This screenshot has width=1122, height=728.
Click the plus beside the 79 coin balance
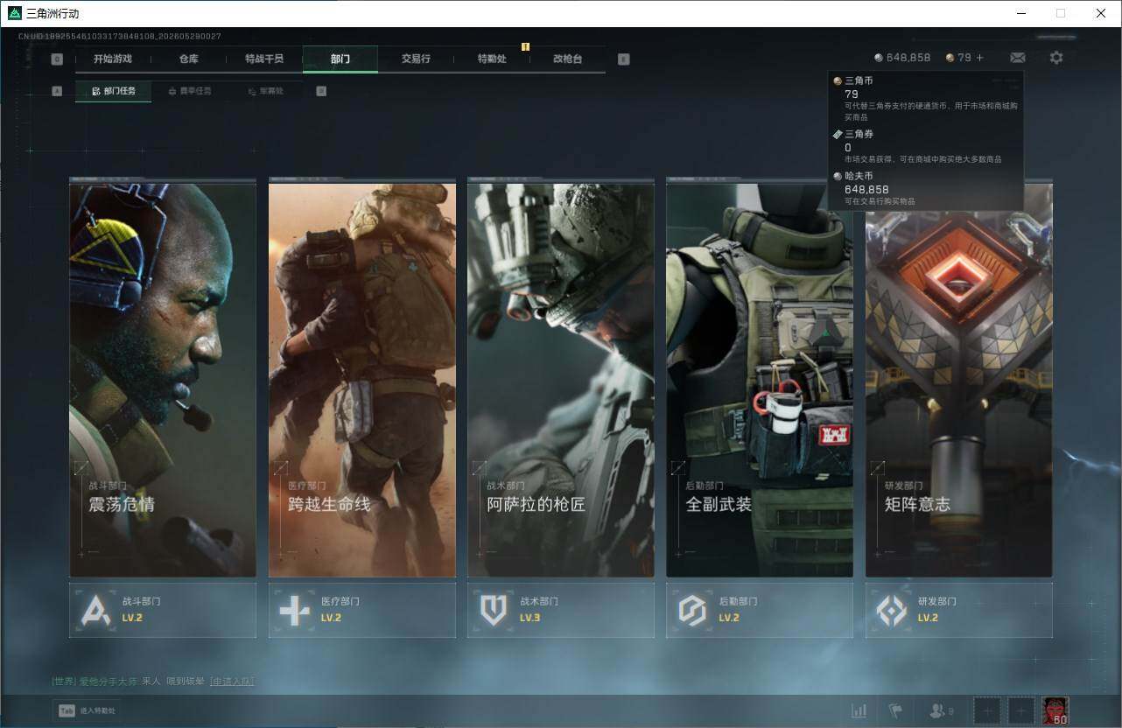[979, 58]
